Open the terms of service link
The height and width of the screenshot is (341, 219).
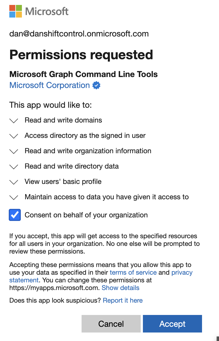pos(133,272)
